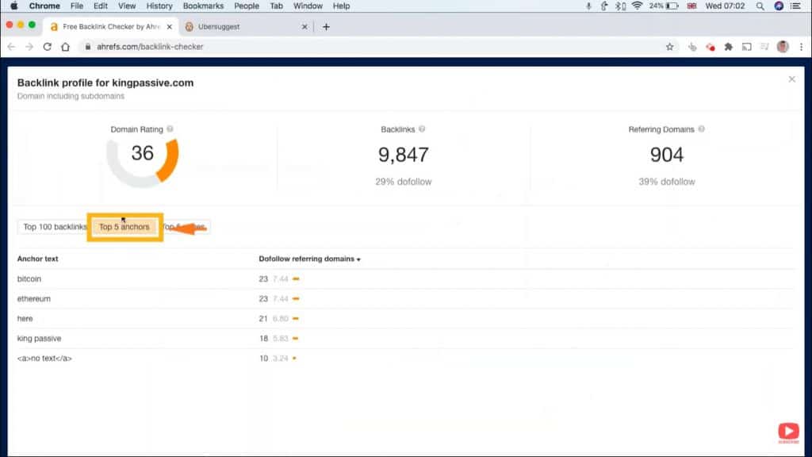
Task: Close the backlink profile panel
Action: (792, 79)
